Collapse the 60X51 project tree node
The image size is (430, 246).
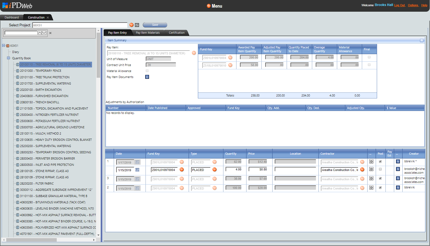4,45
